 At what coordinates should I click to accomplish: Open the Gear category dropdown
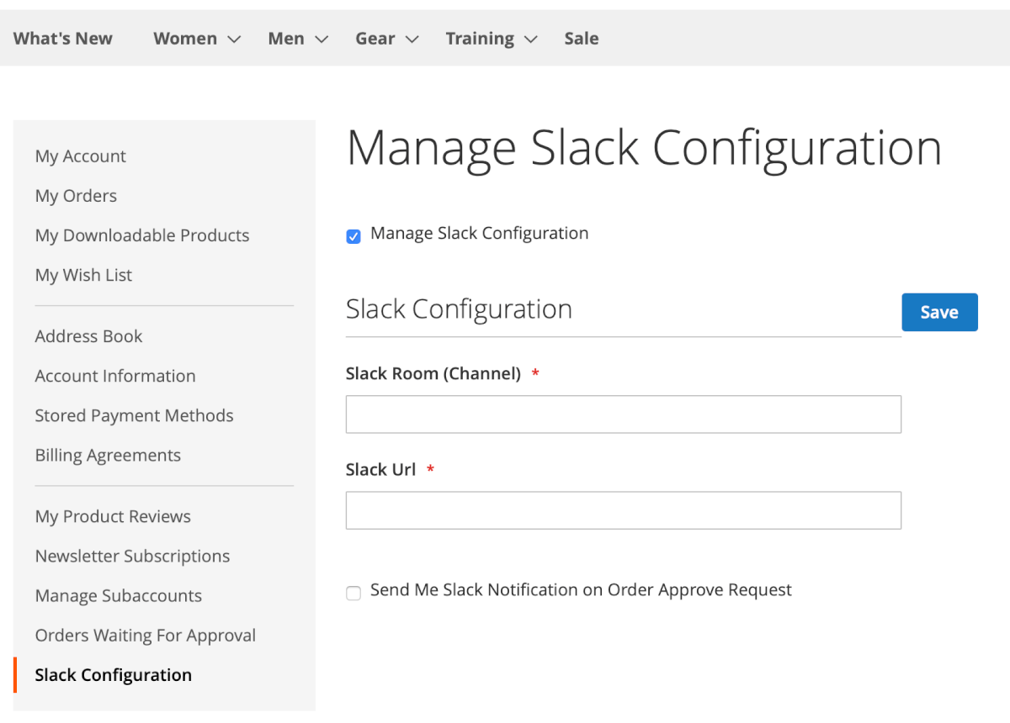pos(385,39)
